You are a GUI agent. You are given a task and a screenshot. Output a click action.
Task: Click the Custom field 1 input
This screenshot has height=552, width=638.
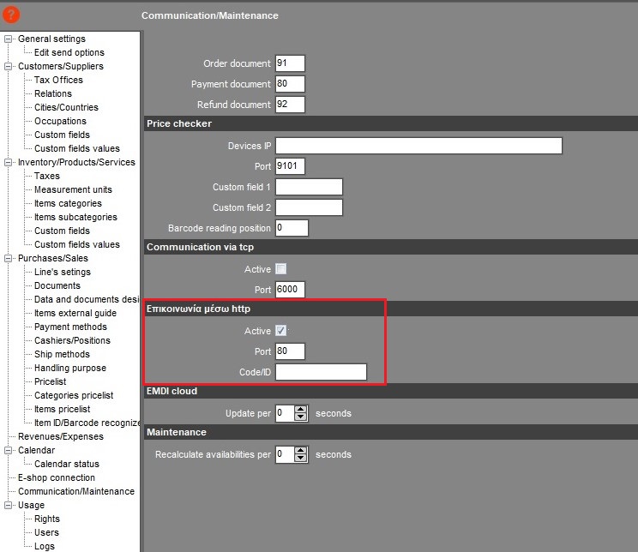click(x=309, y=187)
